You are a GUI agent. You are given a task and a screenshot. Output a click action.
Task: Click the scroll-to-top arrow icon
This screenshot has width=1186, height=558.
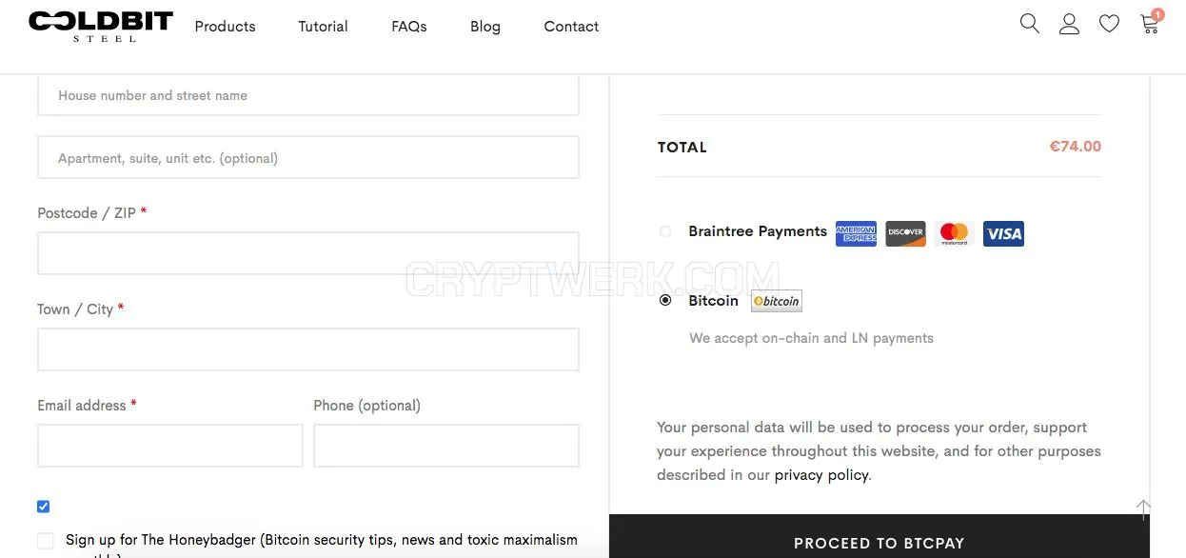(x=1143, y=509)
